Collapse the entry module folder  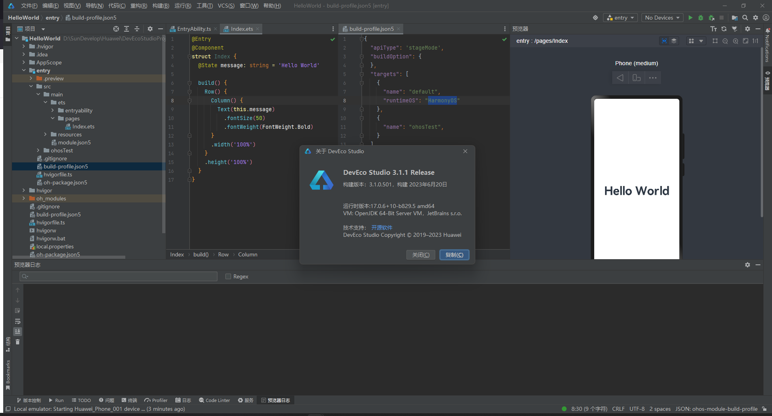[x=24, y=70]
